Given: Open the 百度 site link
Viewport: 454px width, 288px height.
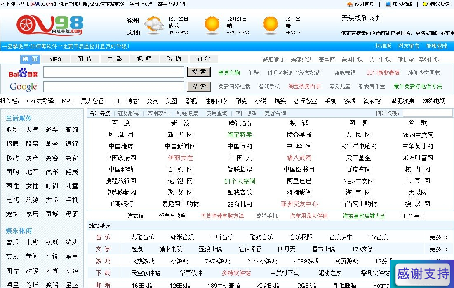Looking at the screenshot, I should pyautogui.click(x=121, y=123).
